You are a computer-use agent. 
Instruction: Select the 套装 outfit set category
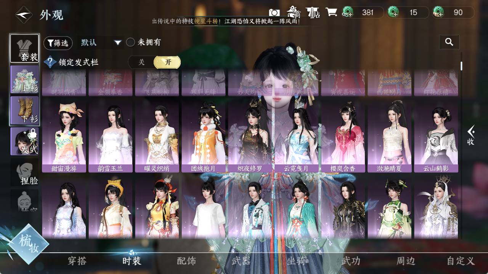point(24,48)
